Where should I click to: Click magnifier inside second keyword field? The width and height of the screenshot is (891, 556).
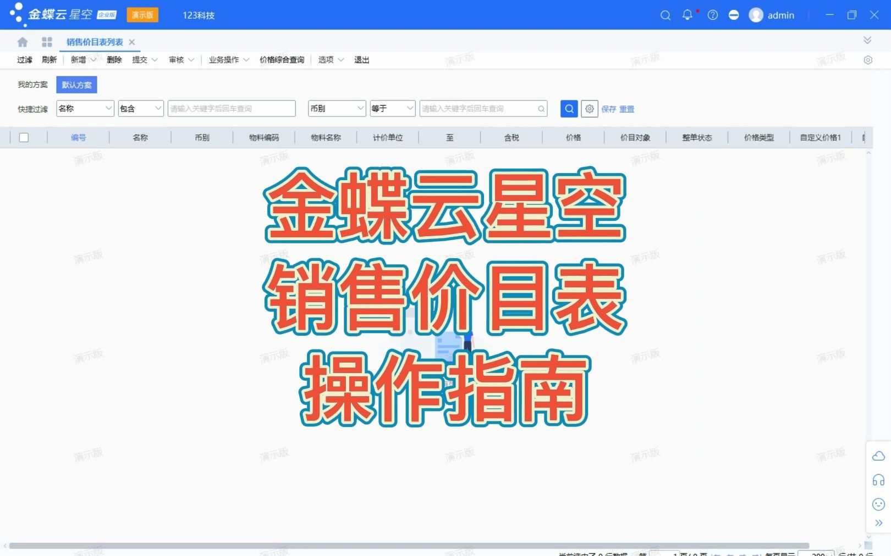[x=541, y=109]
